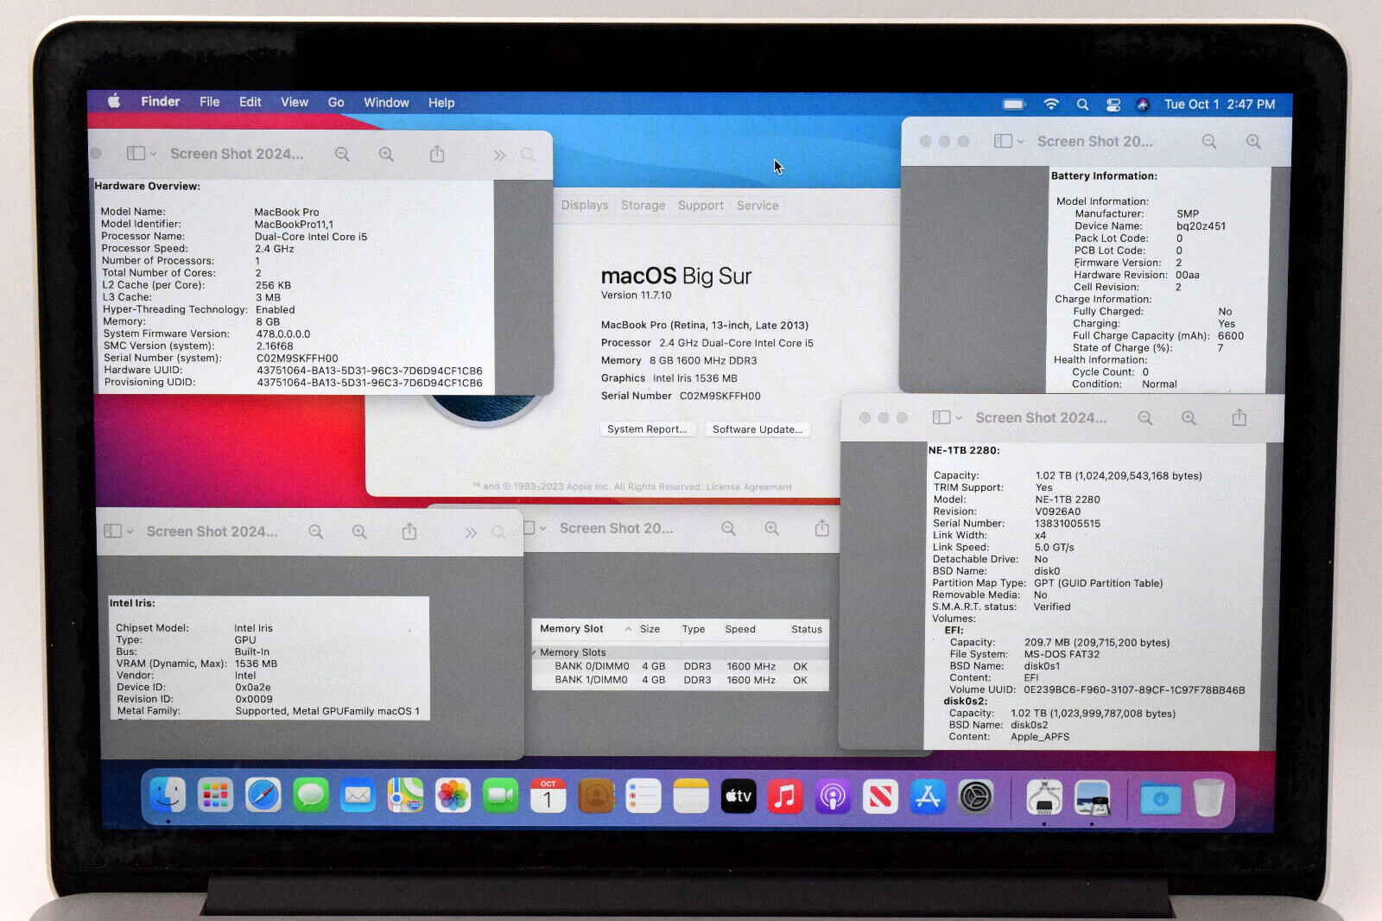Share the Intel Iris screenshot
This screenshot has width=1382, height=921.
(x=409, y=531)
